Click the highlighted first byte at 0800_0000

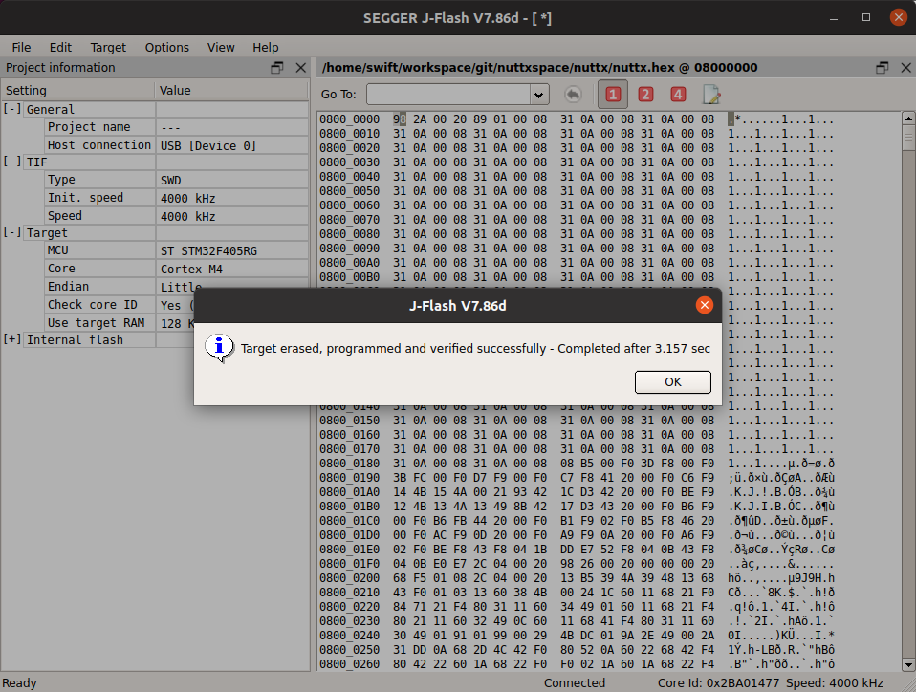(400, 119)
